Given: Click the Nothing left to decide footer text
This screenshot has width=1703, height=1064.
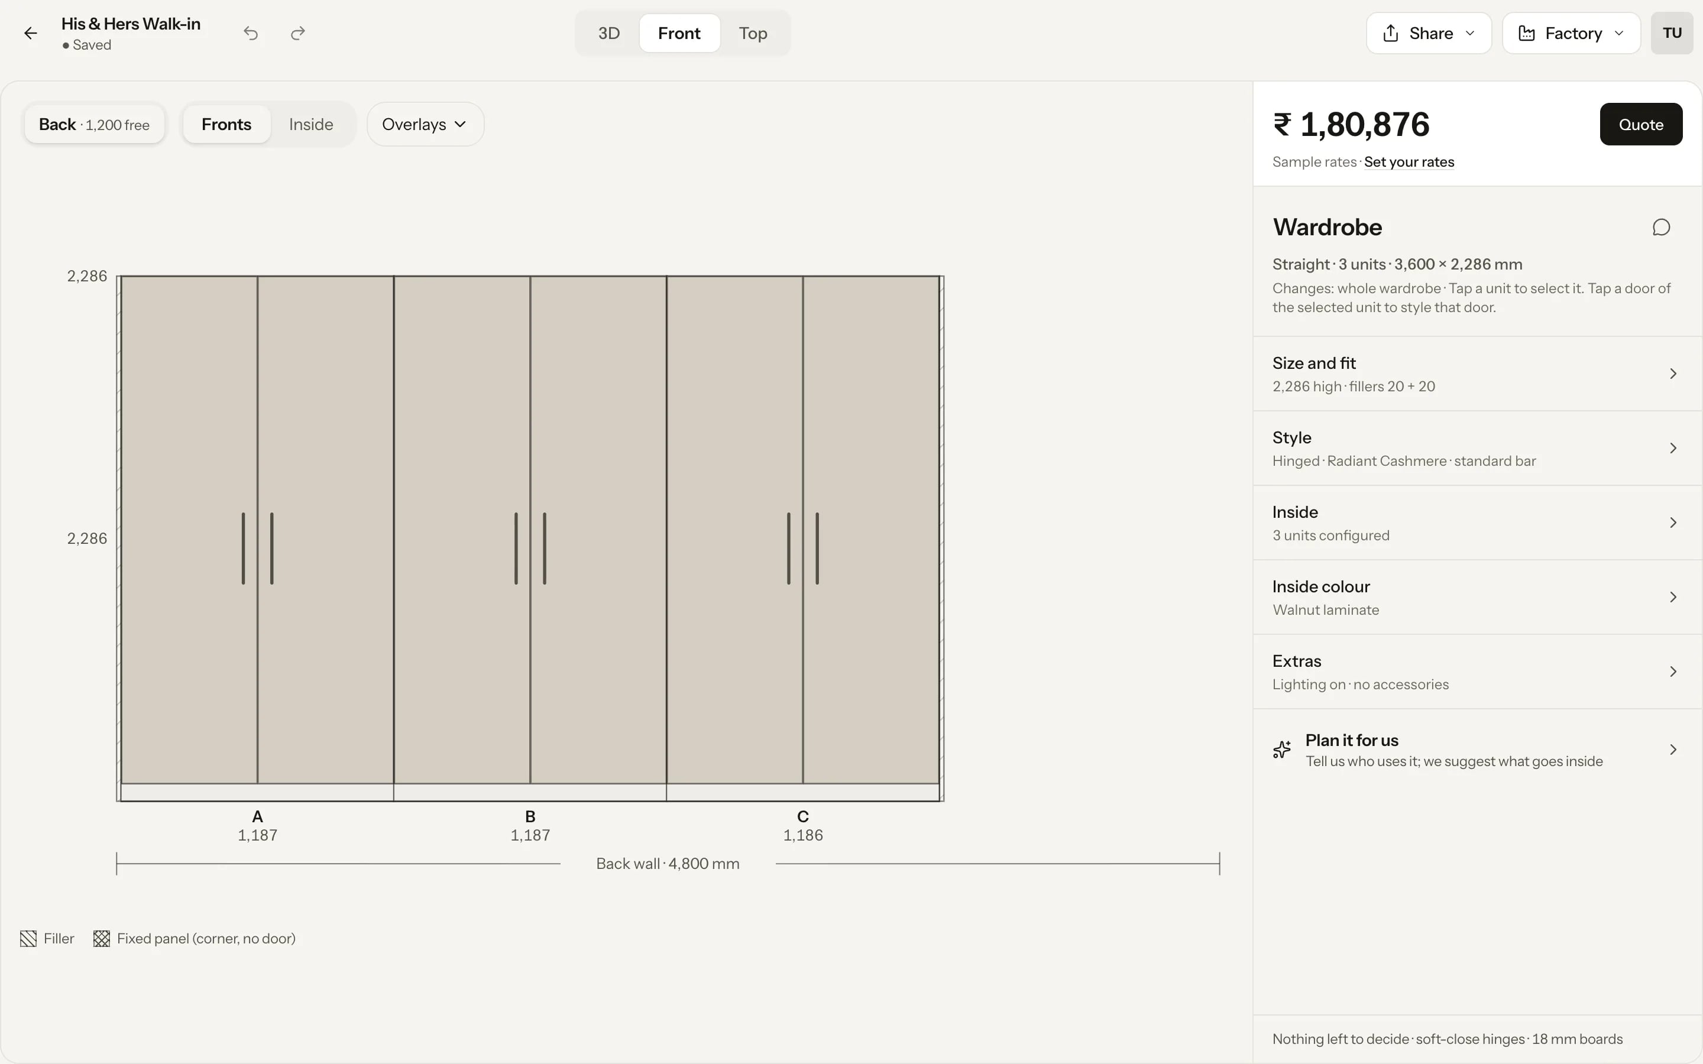Looking at the screenshot, I should coord(1448,1039).
